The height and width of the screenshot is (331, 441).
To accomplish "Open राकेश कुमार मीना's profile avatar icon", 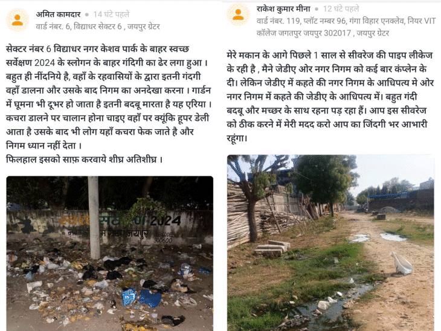I will [238, 14].
